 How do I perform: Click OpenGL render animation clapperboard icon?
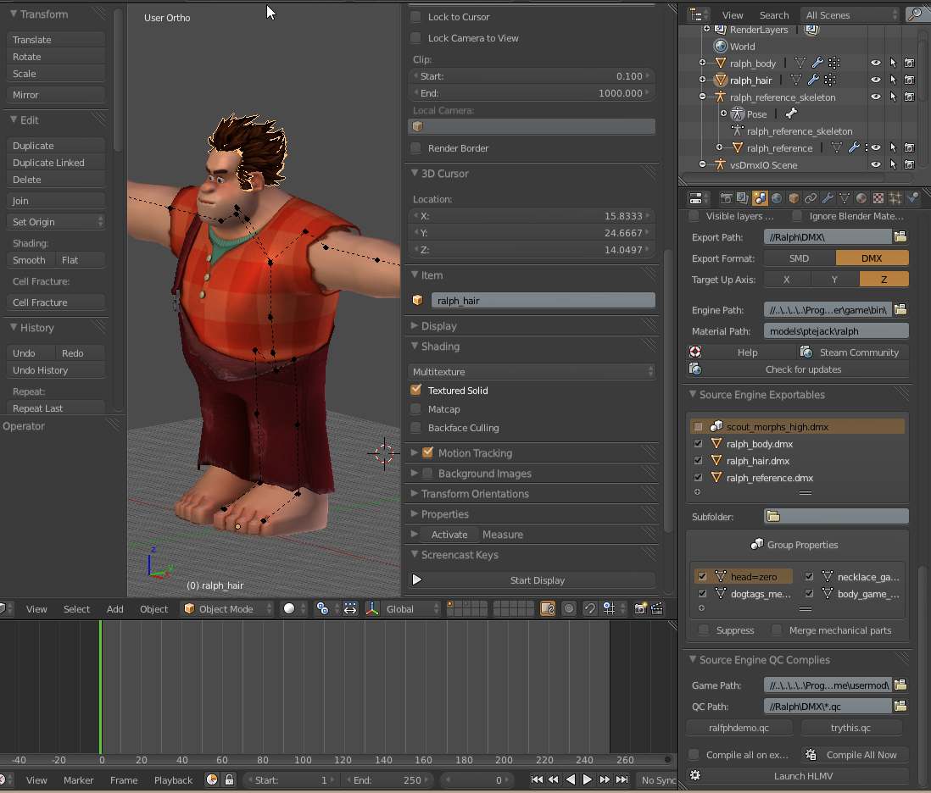coord(656,609)
